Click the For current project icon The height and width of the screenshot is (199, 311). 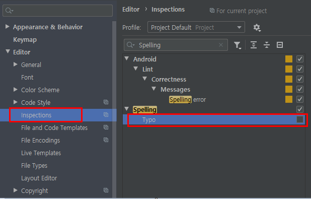tap(212, 10)
